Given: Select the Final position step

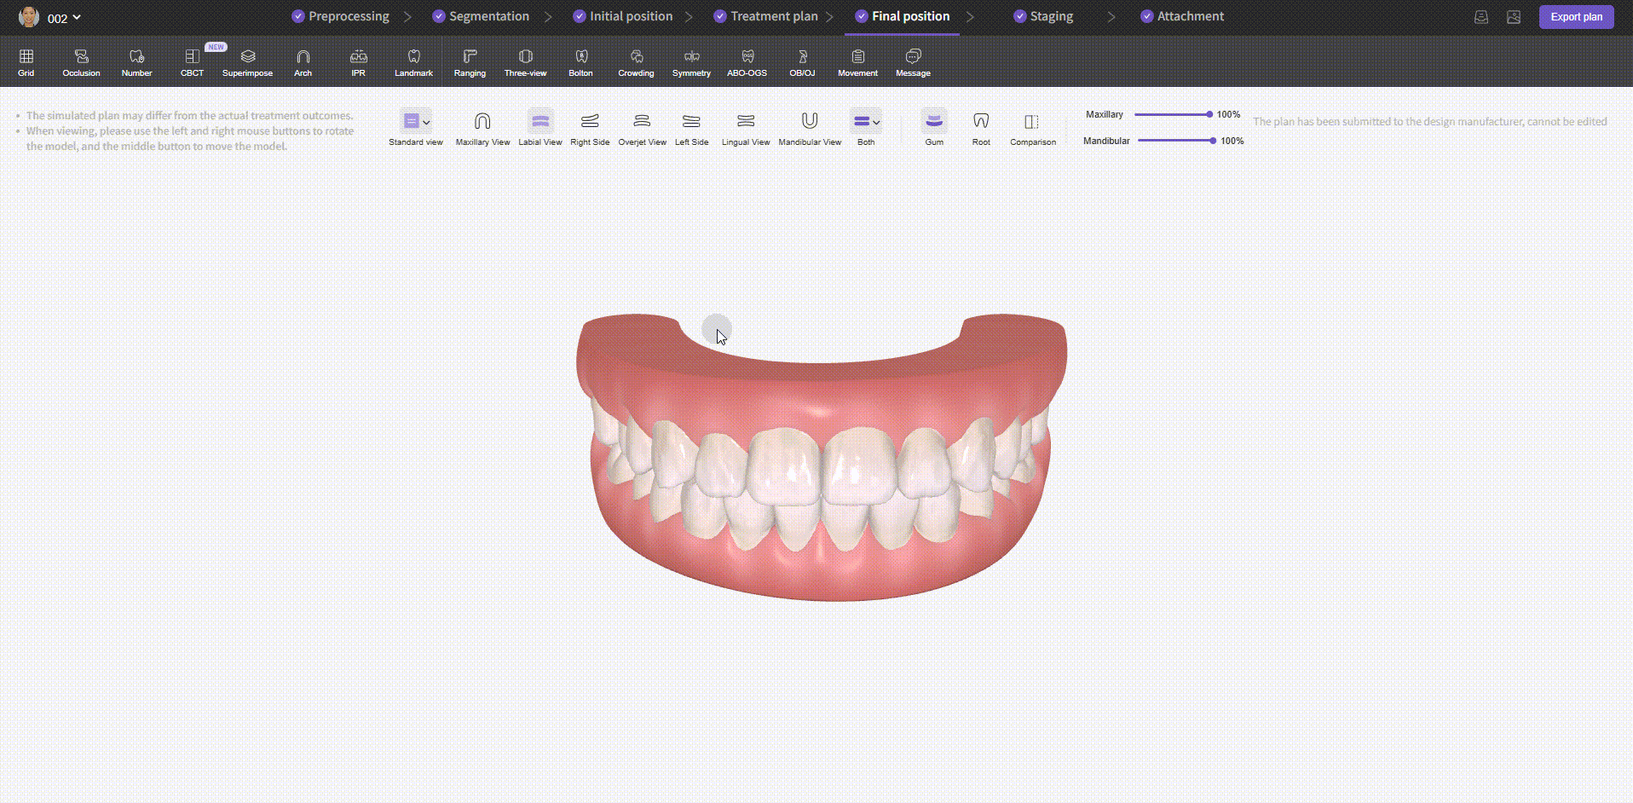Looking at the screenshot, I should (902, 16).
